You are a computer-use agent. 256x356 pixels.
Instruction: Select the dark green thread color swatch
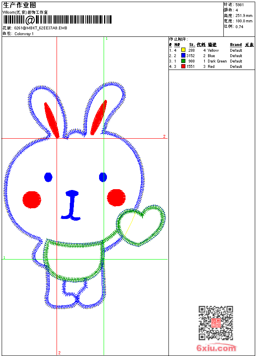coord(183,61)
